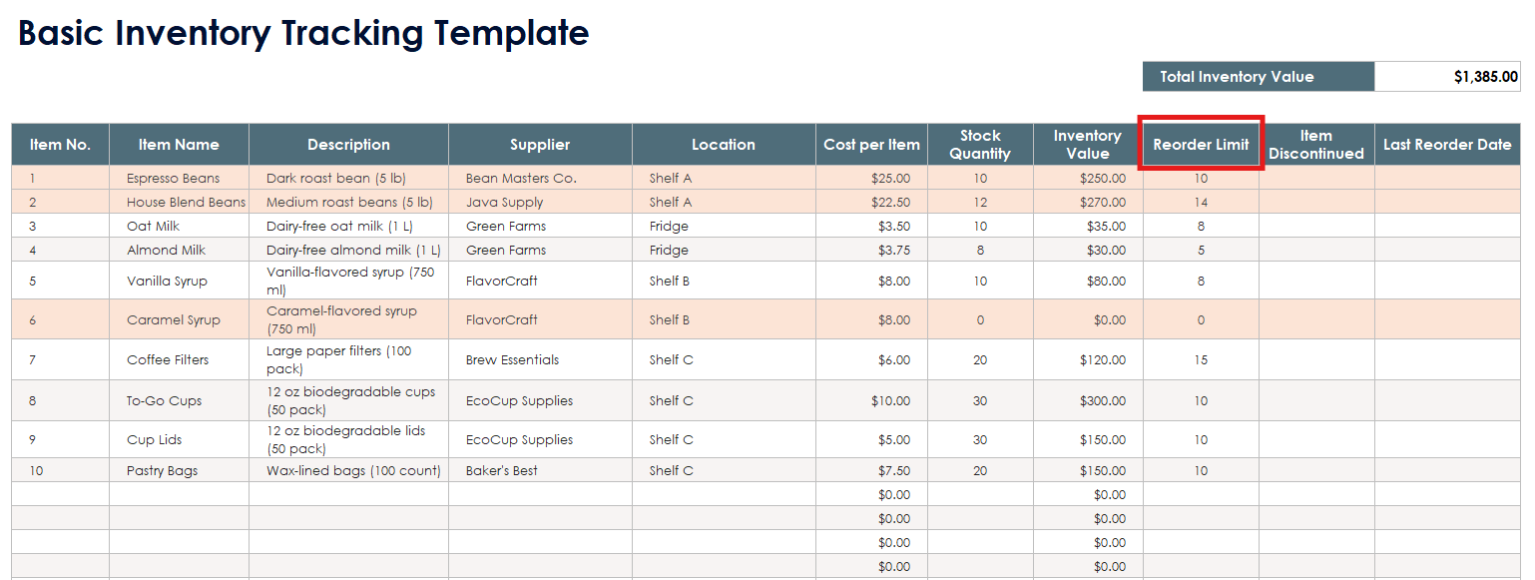Click the Stock Quantity column header

click(x=980, y=145)
